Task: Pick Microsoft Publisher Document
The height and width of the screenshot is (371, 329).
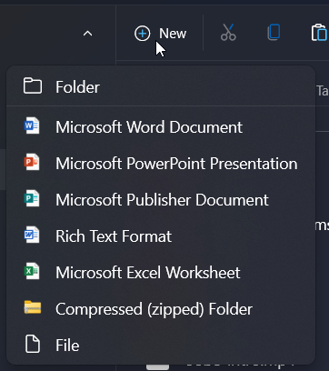Action: [161, 199]
